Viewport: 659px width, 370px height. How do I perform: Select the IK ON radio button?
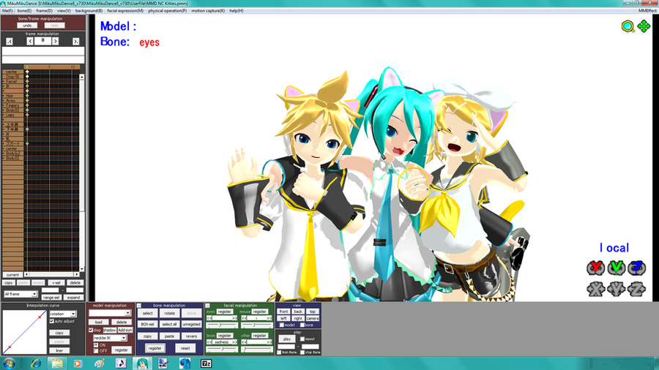coord(96,345)
